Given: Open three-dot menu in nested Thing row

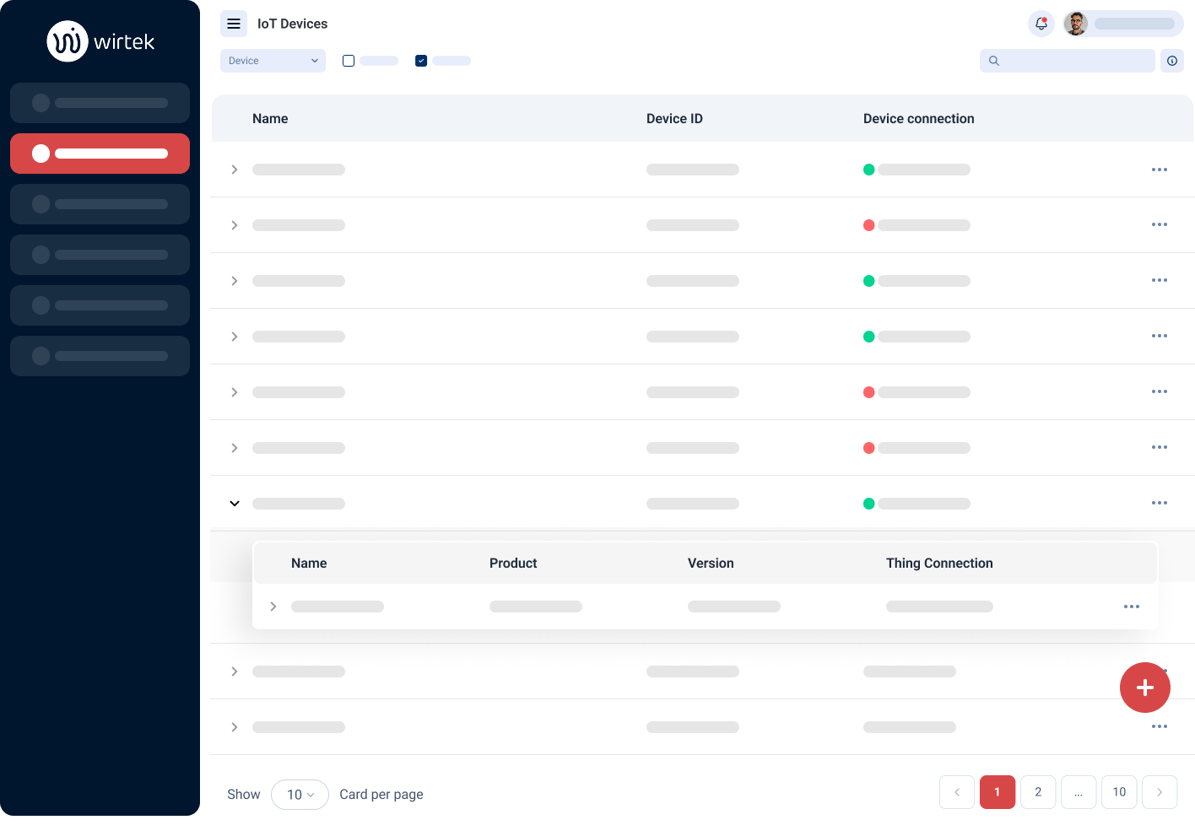Looking at the screenshot, I should click(1131, 607).
